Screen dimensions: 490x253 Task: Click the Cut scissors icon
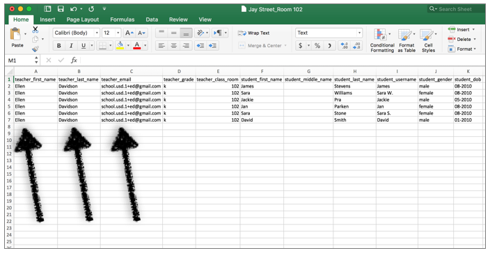pos(35,30)
